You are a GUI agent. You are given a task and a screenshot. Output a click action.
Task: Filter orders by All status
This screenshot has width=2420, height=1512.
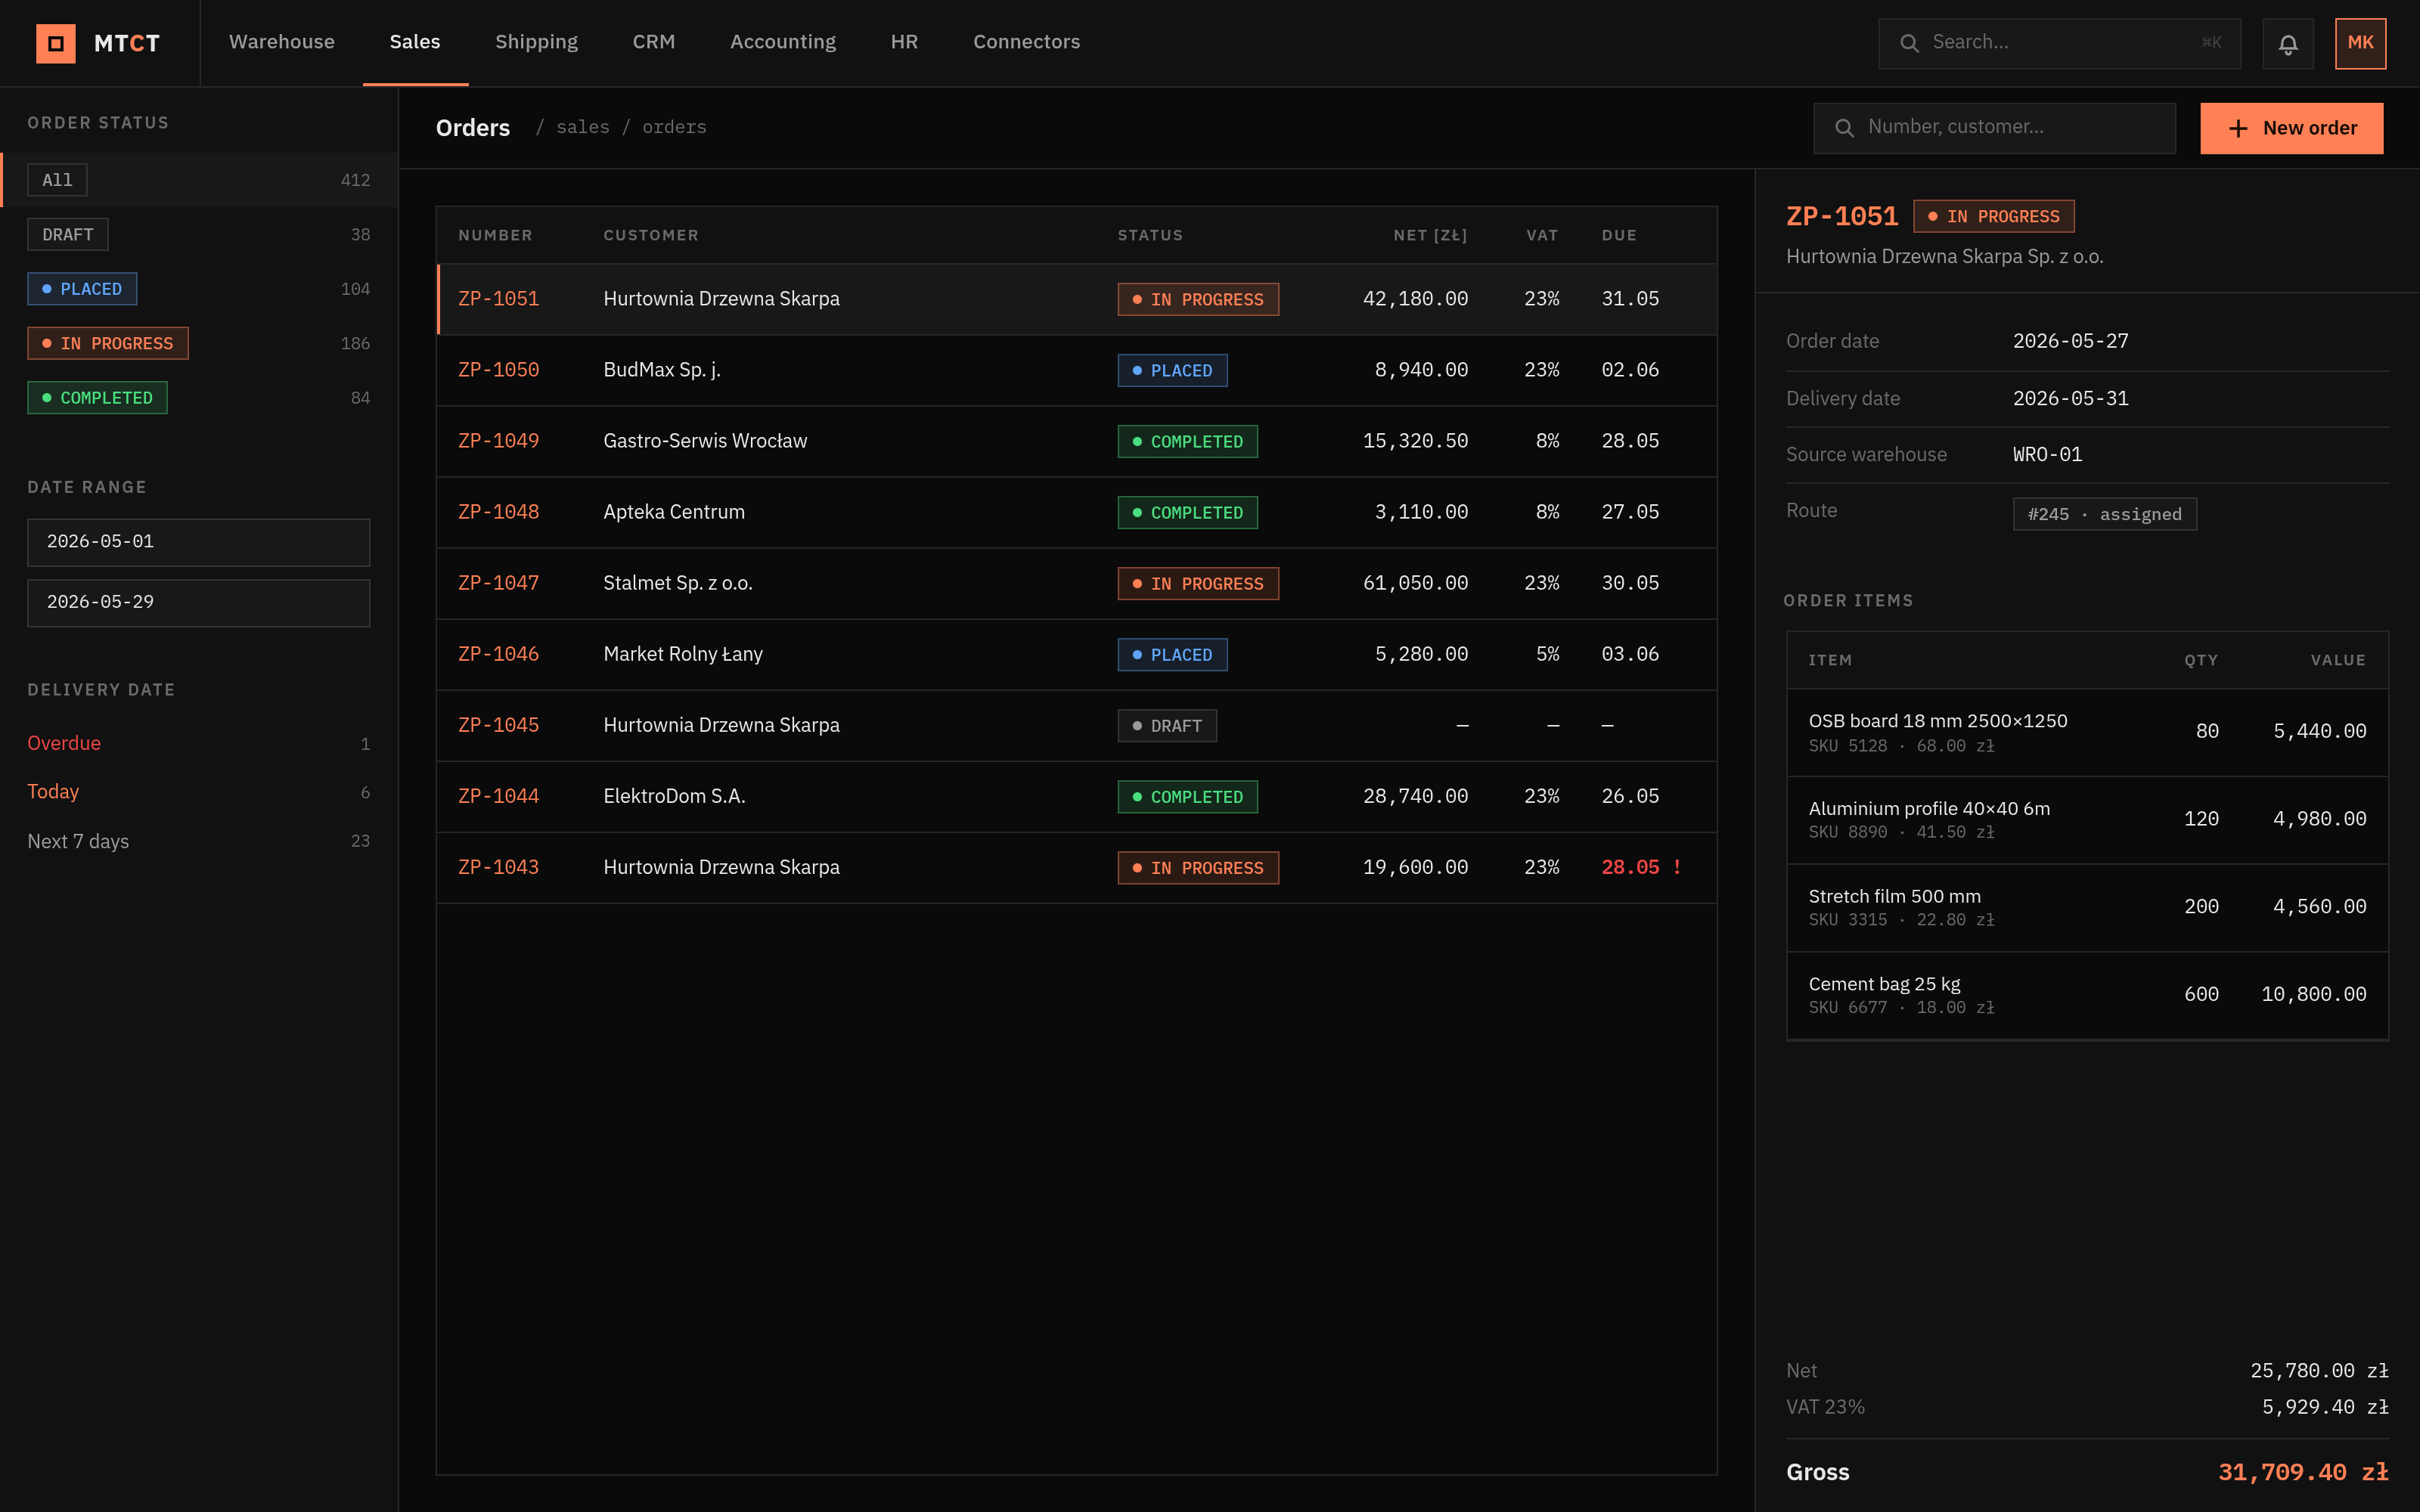coord(199,180)
